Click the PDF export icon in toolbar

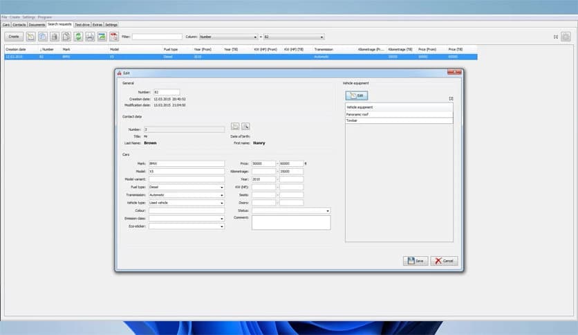tap(113, 37)
